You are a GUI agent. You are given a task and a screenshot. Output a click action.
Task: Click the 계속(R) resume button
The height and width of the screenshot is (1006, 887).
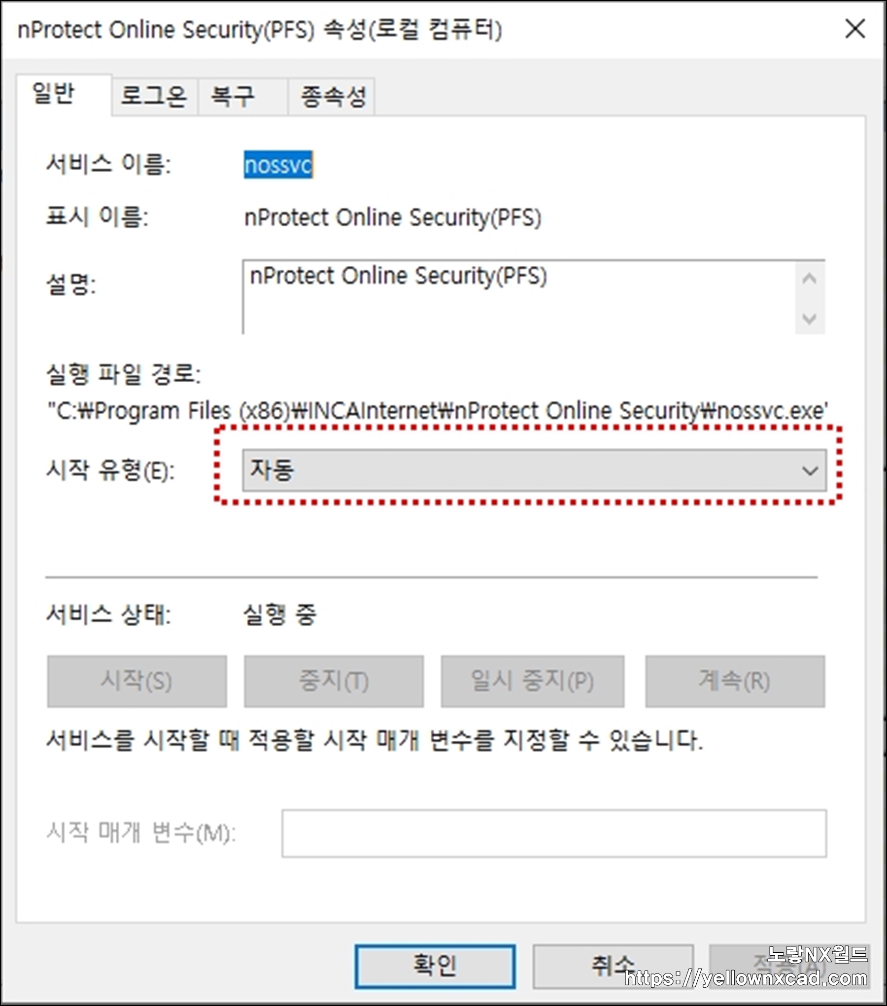(735, 681)
